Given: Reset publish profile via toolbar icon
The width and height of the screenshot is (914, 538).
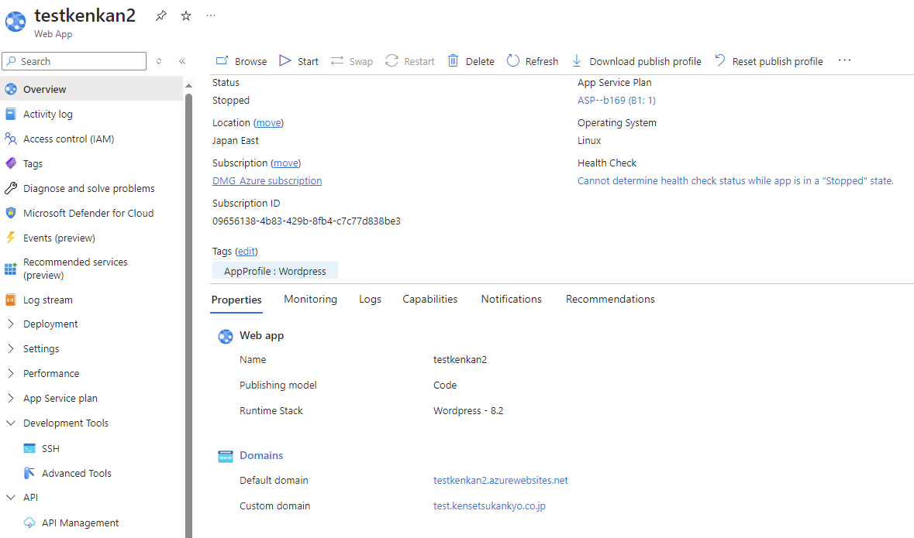Looking at the screenshot, I should [720, 60].
